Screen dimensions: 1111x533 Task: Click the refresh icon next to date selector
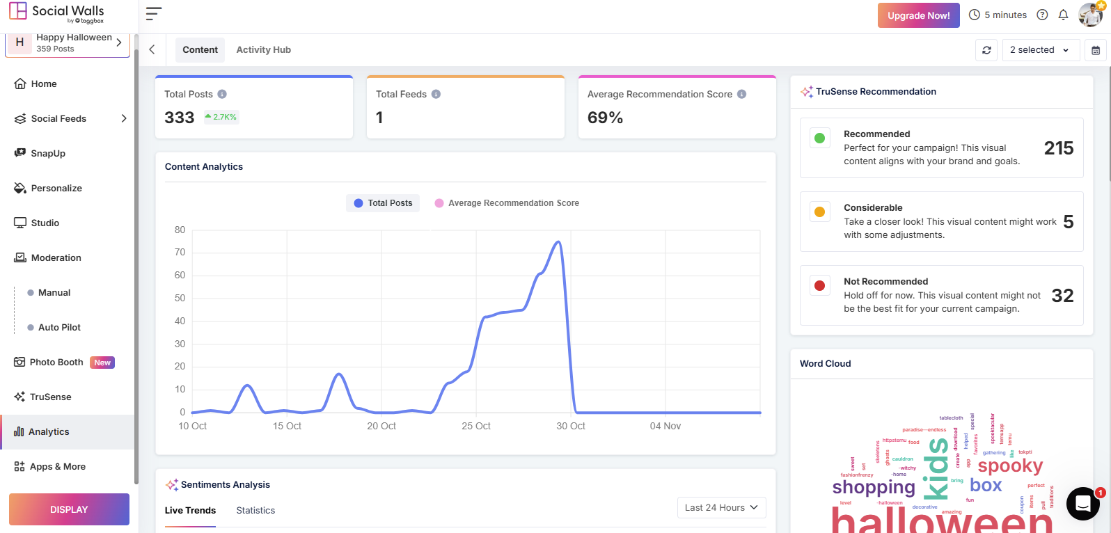click(986, 50)
